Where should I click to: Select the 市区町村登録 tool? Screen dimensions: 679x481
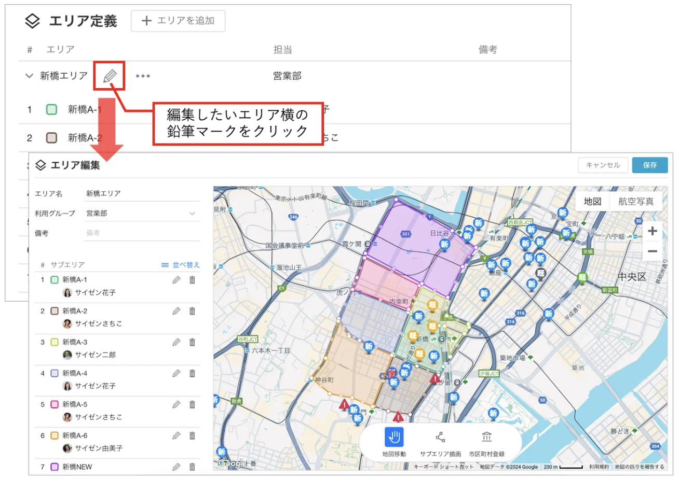[486, 442]
